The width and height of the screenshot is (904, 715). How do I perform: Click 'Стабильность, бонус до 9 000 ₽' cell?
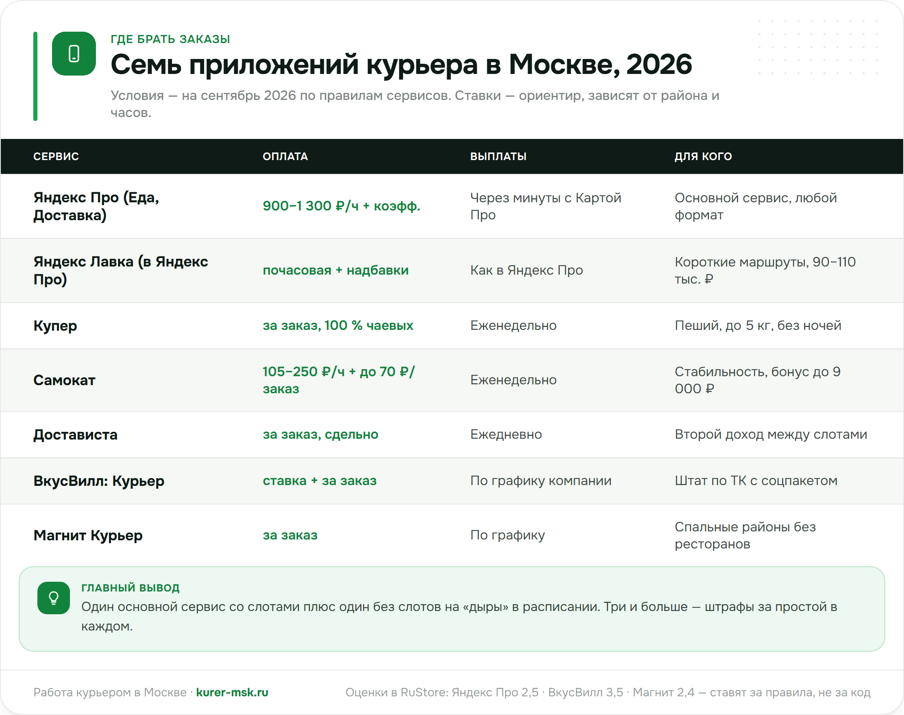(x=757, y=380)
